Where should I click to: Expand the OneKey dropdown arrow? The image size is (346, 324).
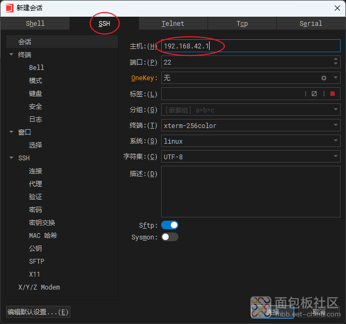pyautogui.click(x=336, y=78)
